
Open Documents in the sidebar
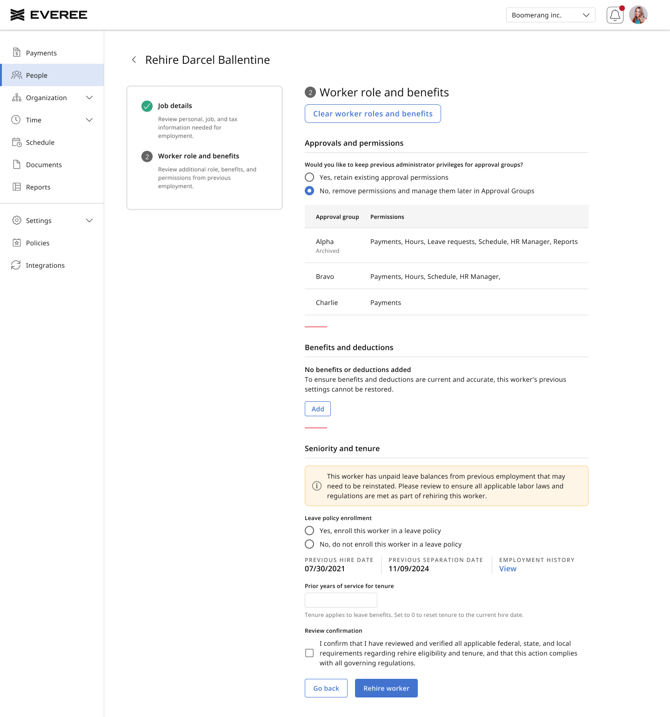[x=52, y=164]
